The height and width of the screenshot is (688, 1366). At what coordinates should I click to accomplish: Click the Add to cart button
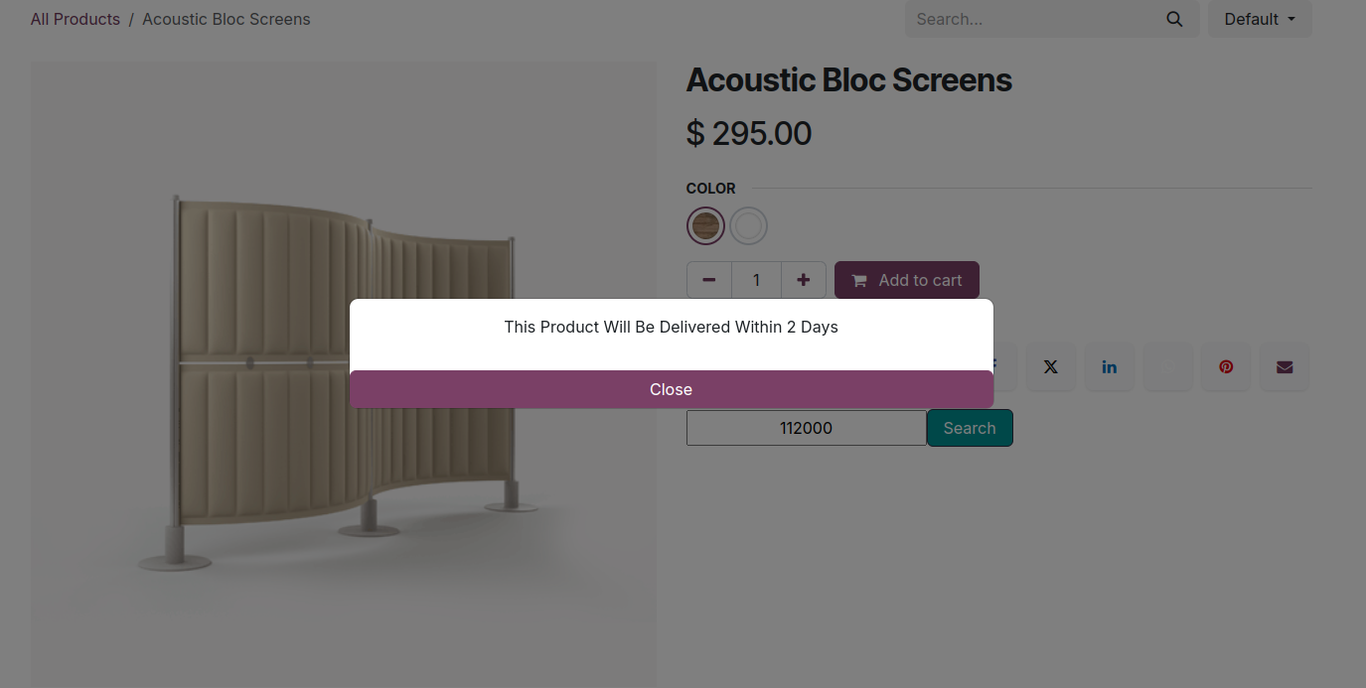(906, 280)
